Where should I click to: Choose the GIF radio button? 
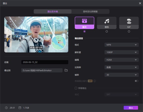point(129,31)
